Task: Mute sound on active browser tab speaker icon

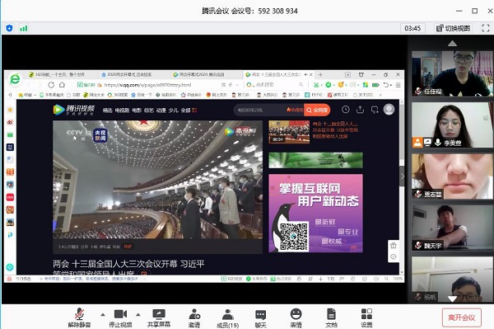Action: pos(306,75)
